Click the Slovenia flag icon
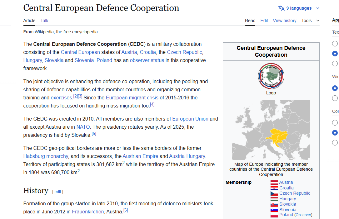Screen dimensions: 339x219 coord(274,210)
